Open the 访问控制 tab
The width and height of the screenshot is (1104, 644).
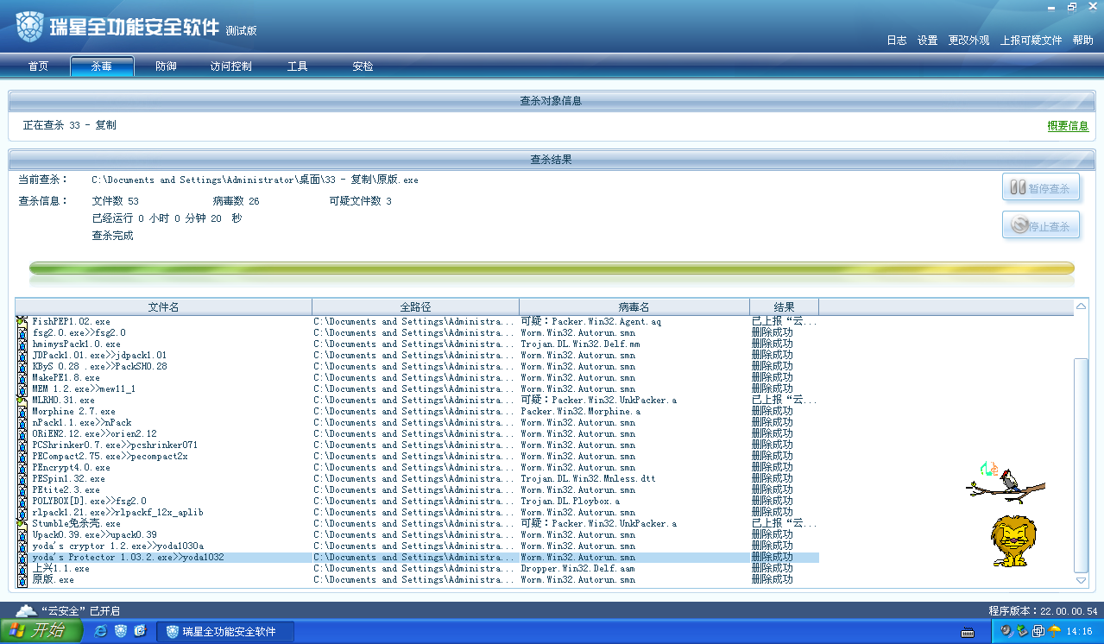pos(230,66)
